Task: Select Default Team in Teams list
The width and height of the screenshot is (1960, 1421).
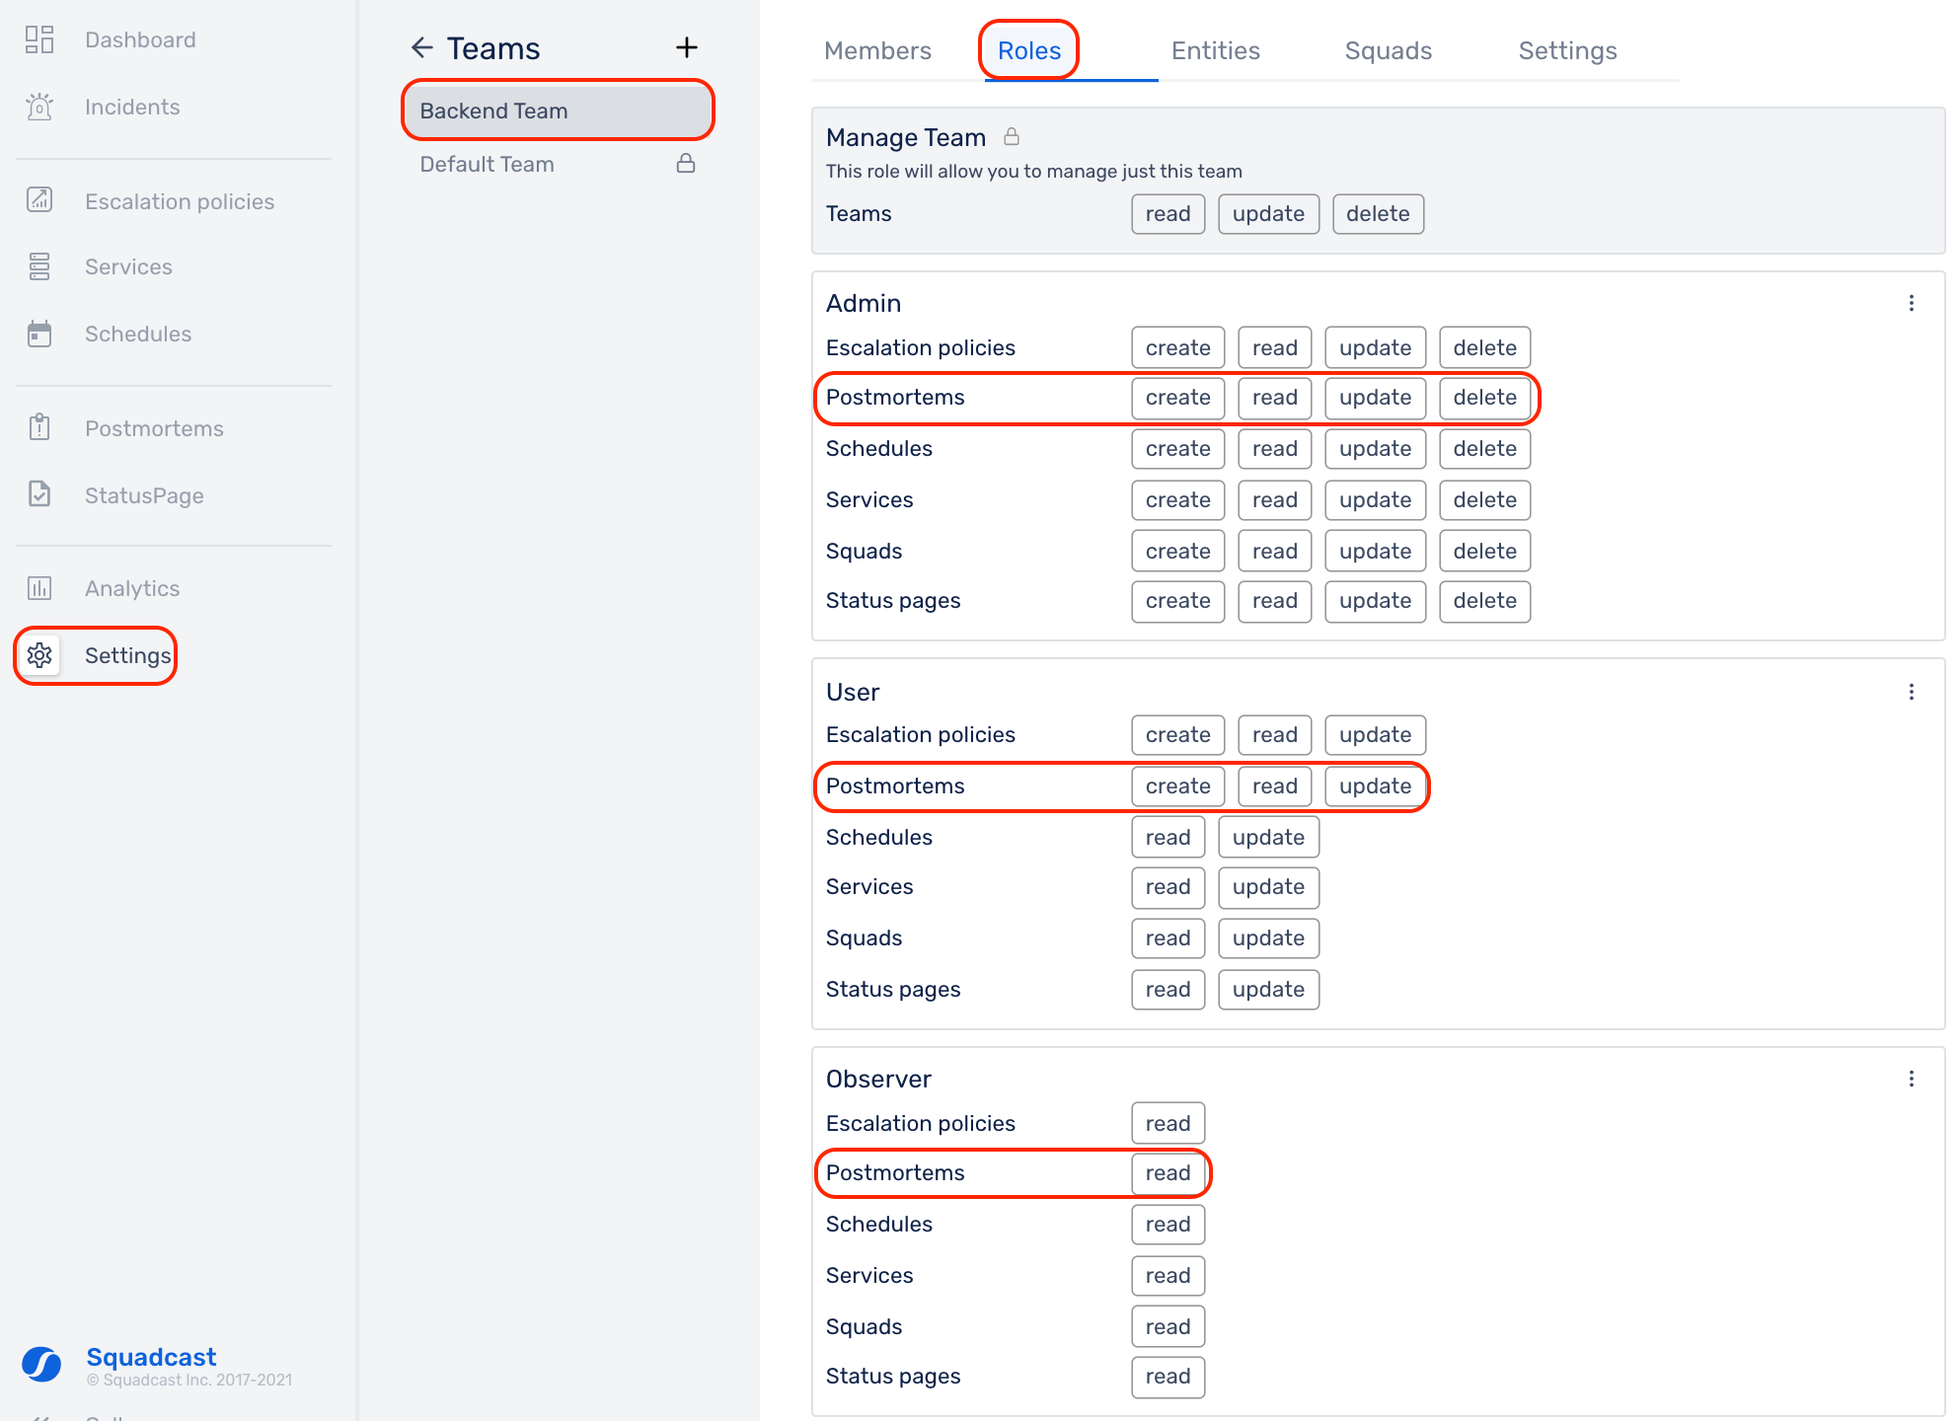Action: point(558,164)
